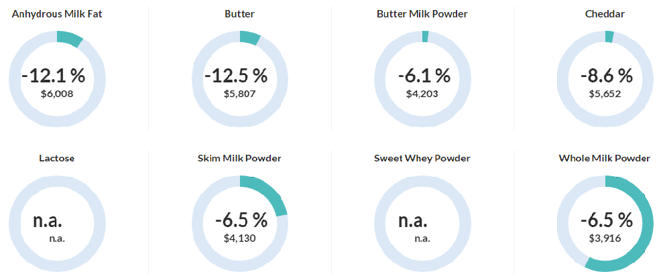Viewport: 667px width, 280px height.
Task: Open the Skim Milk Powder heading
Action: (x=239, y=159)
